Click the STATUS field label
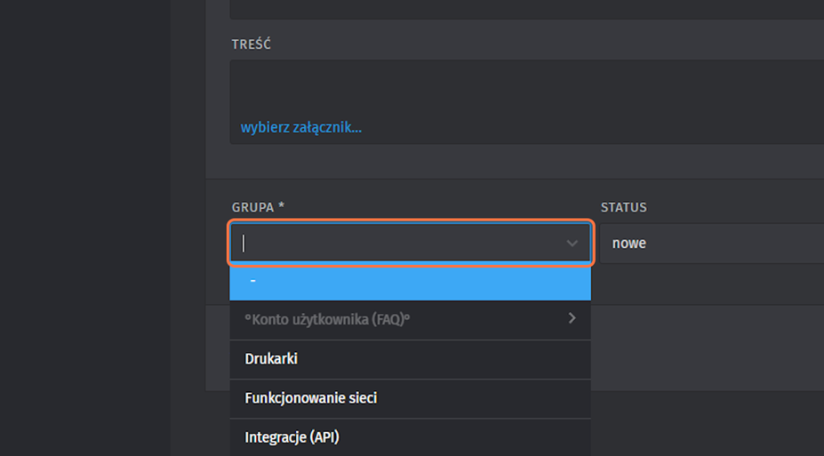The height and width of the screenshot is (456, 824). click(x=623, y=207)
